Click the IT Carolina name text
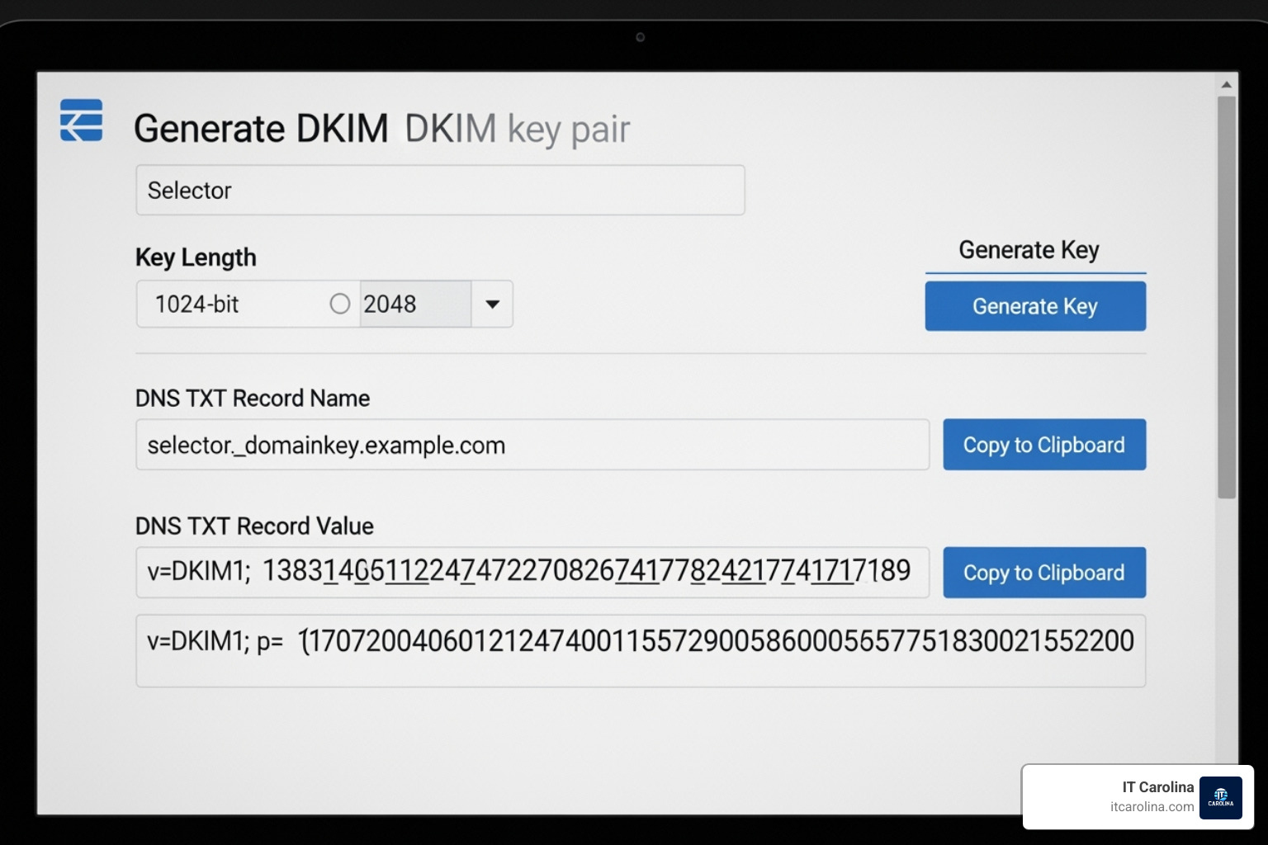This screenshot has height=845, width=1268. [x=1157, y=787]
